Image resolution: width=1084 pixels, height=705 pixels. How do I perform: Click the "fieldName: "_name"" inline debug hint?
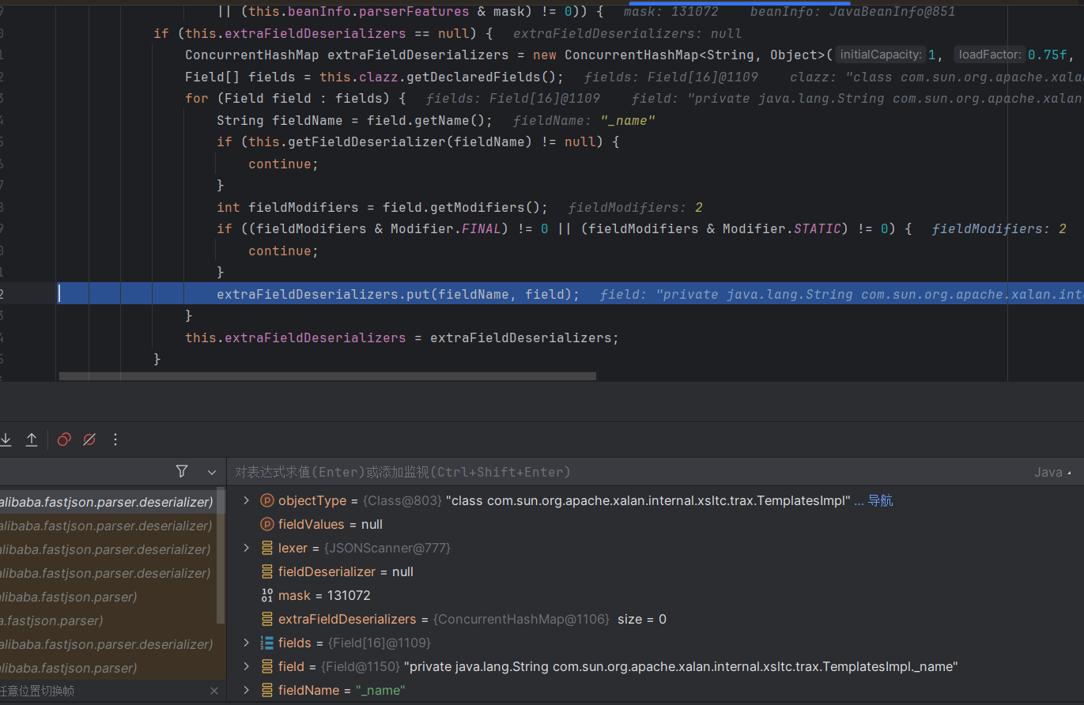point(584,120)
